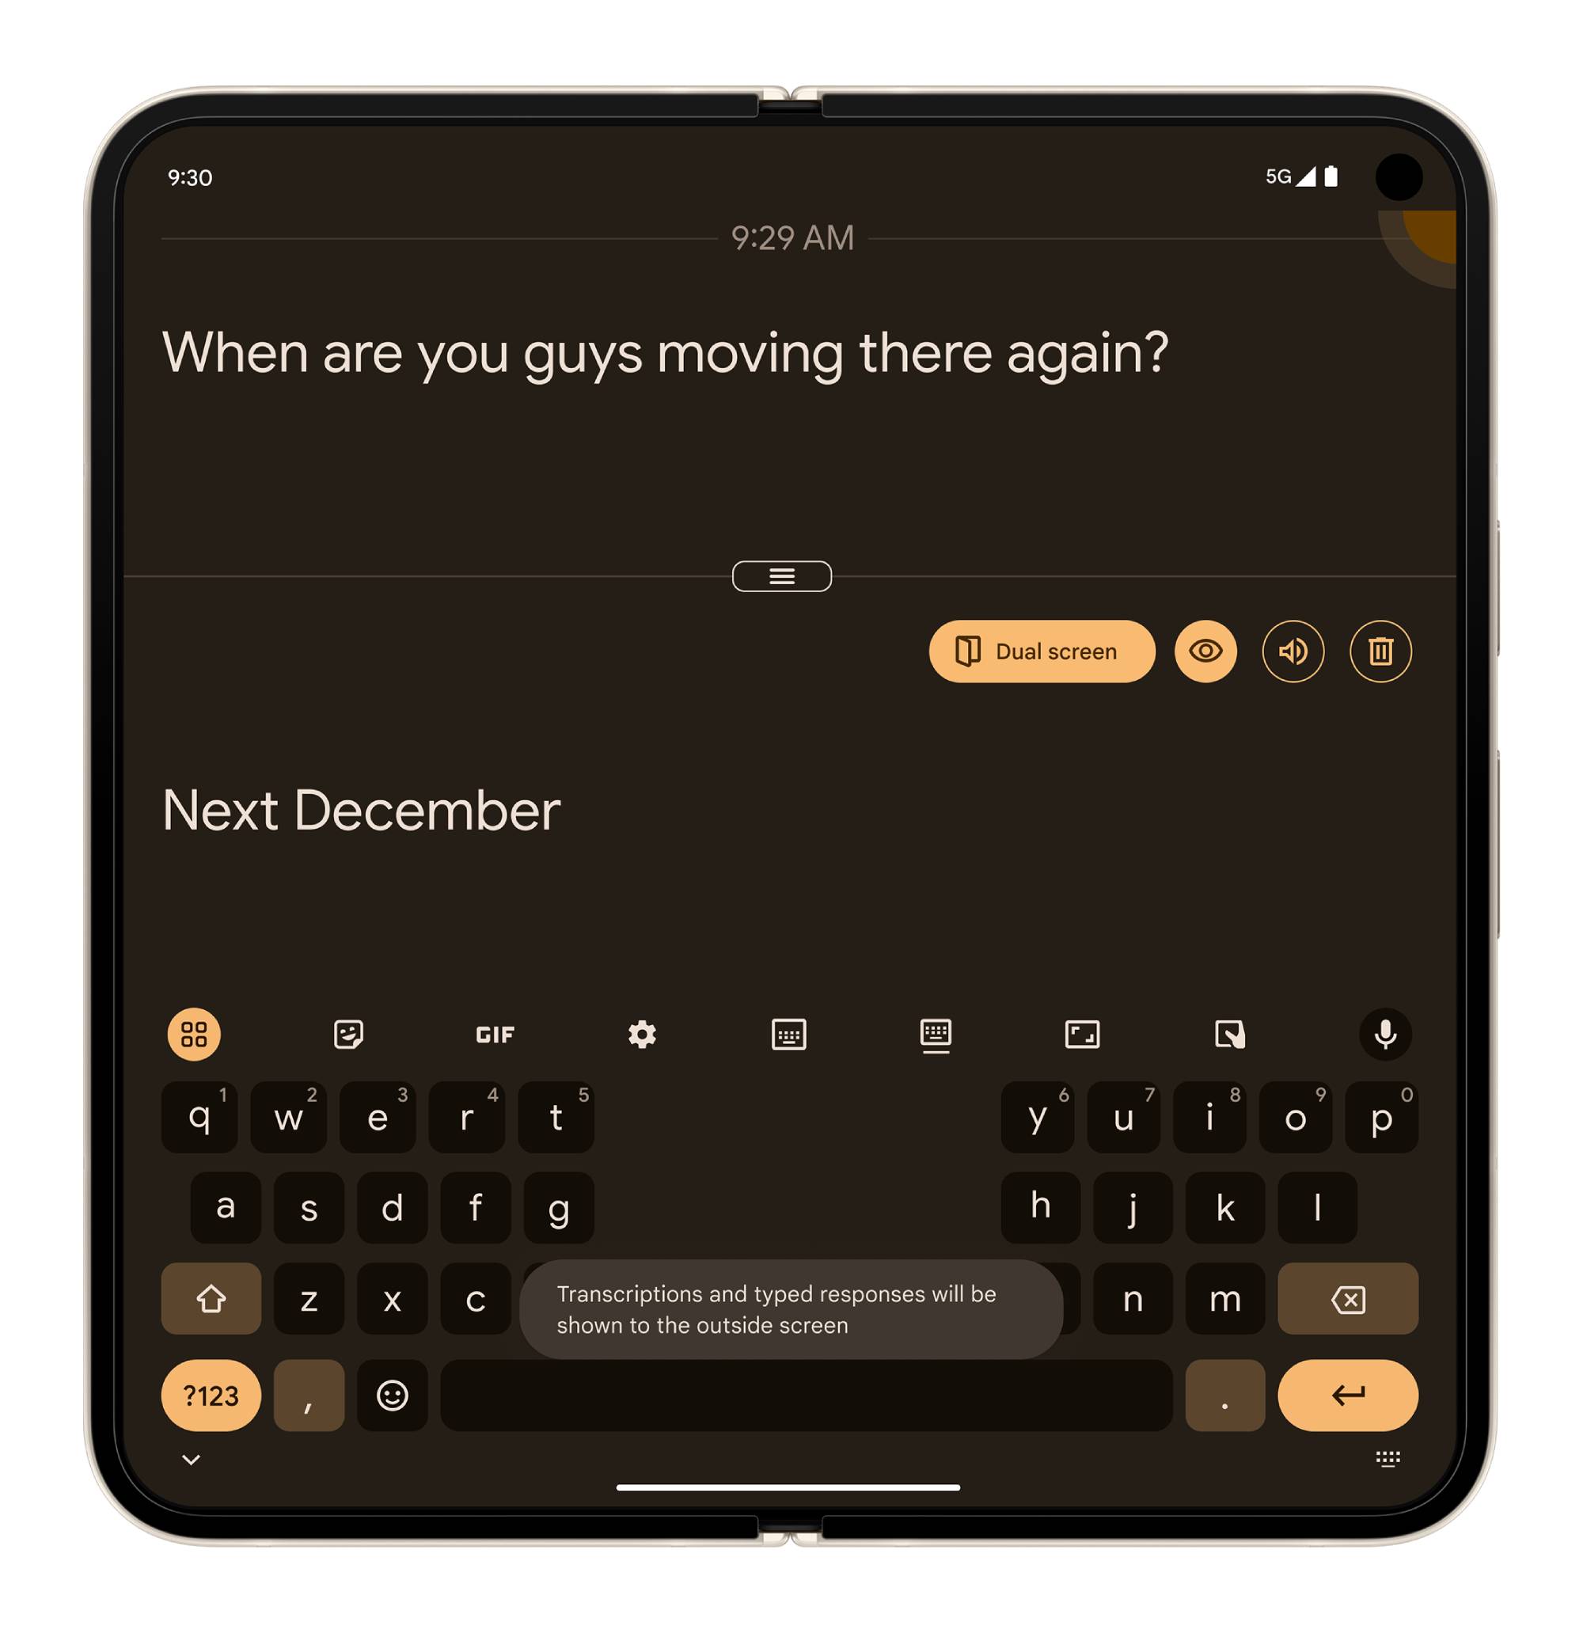Click the Dual screen button
Viewport: 1583px width, 1633px height.
1042,651
